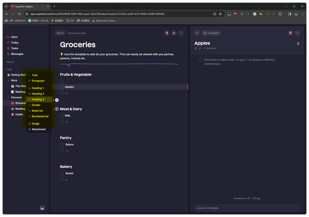Click the tag icon under Apples title
Viewport: 309px width, 217px height.
(x=200, y=48)
